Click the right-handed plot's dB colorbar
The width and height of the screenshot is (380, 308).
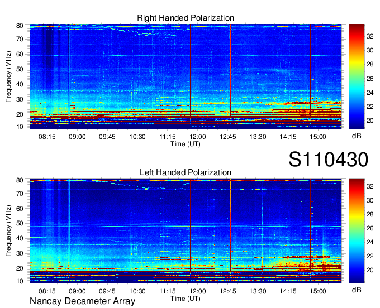pos(357,76)
